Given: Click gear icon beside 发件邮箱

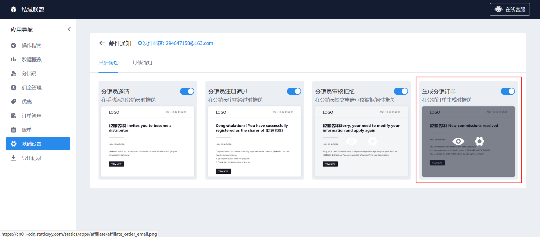Looking at the screenshot, I should click(x=140, y=43).
